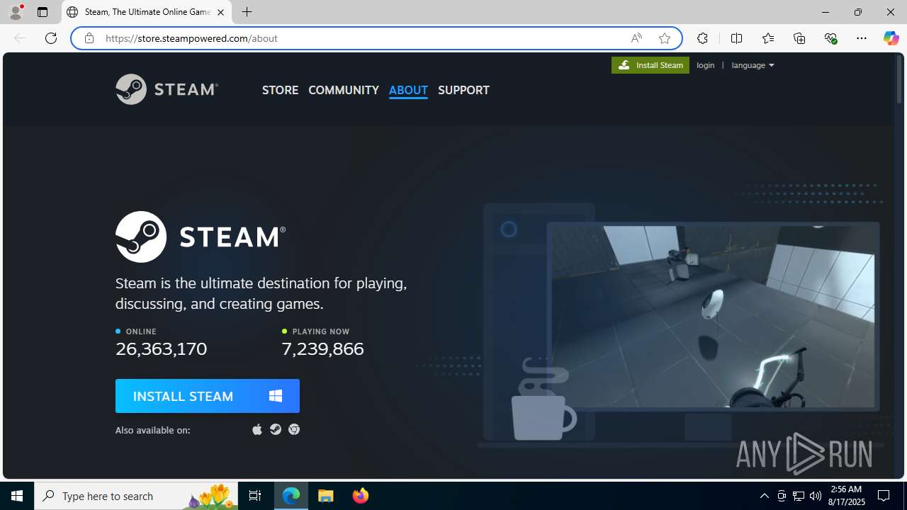Click the Portal game screenshot in monitor

(x=713, y=317)
